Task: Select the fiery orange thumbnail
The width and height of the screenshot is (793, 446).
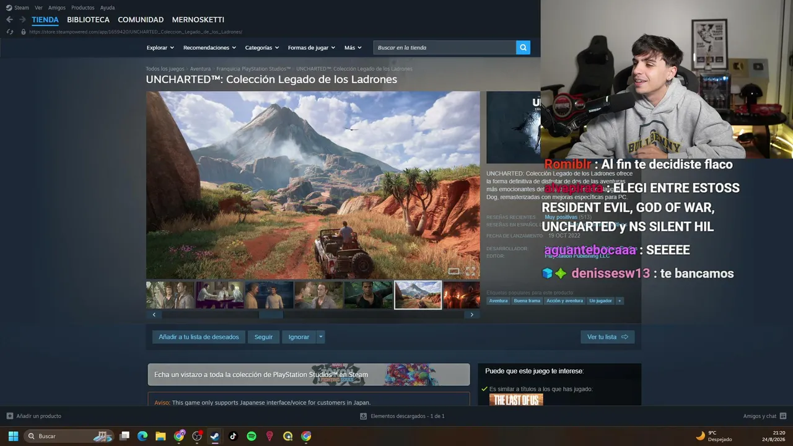Action: pyautogui.click(x=462, y=295)
